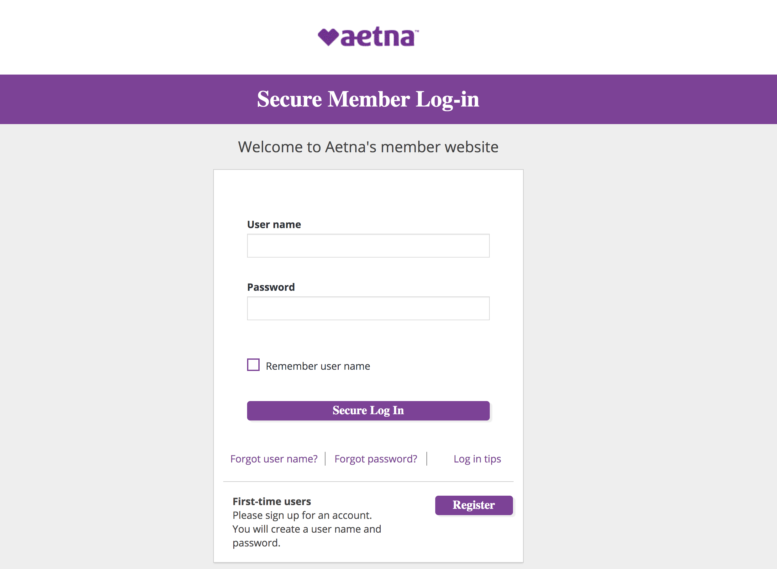Click the Aetna heart logo icon
The image size is (777, 569).
pyautogui.click(x=328, y=37)
